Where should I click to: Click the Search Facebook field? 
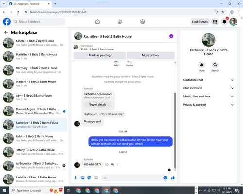click(38, 22)
